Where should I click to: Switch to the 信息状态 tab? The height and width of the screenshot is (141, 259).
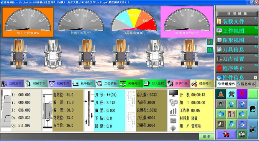point(246,84)
